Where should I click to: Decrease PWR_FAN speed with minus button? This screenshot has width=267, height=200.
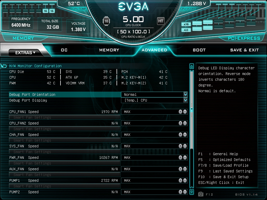(185, 158)
